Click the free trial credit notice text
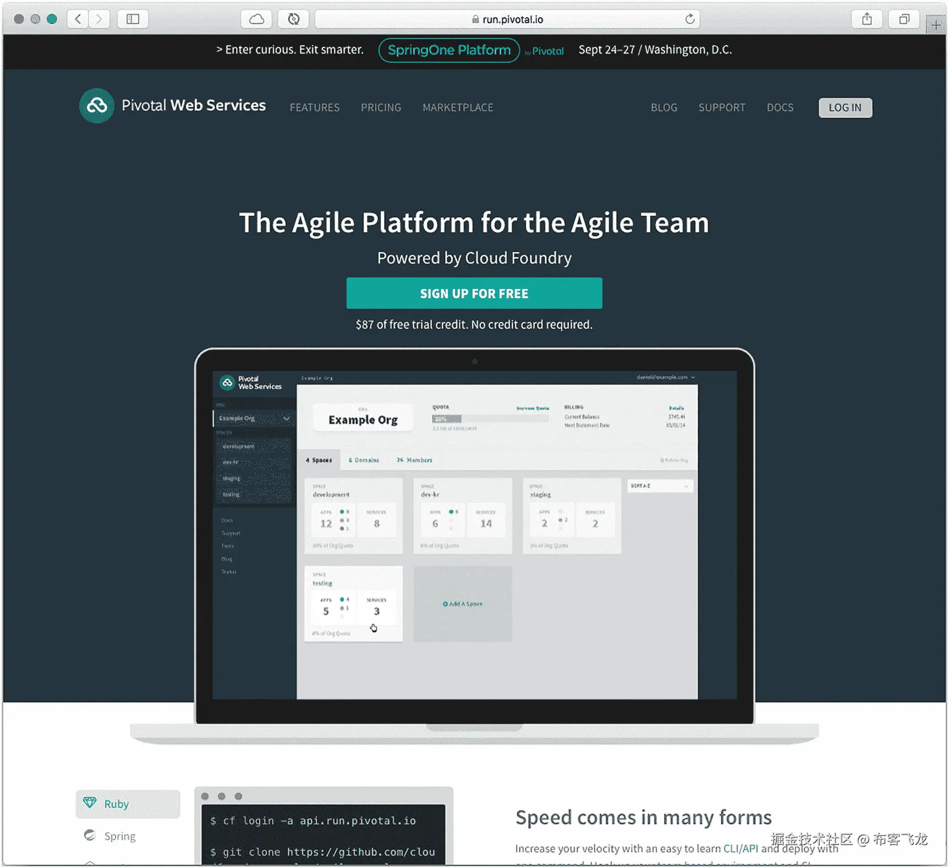Image resolution: width=949 pixels, height=868 pixels. (x=474, y=325)
